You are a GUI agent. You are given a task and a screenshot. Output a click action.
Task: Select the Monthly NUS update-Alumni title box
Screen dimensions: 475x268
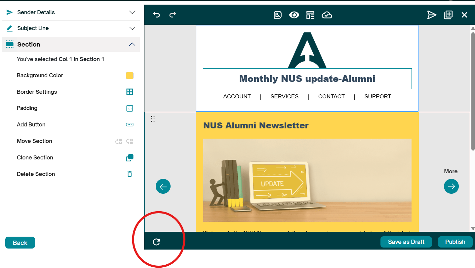point(307,79)
